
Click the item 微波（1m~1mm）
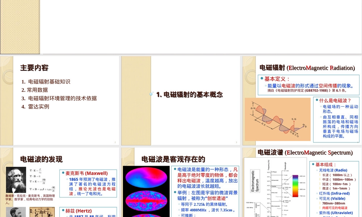coord(336,188)
